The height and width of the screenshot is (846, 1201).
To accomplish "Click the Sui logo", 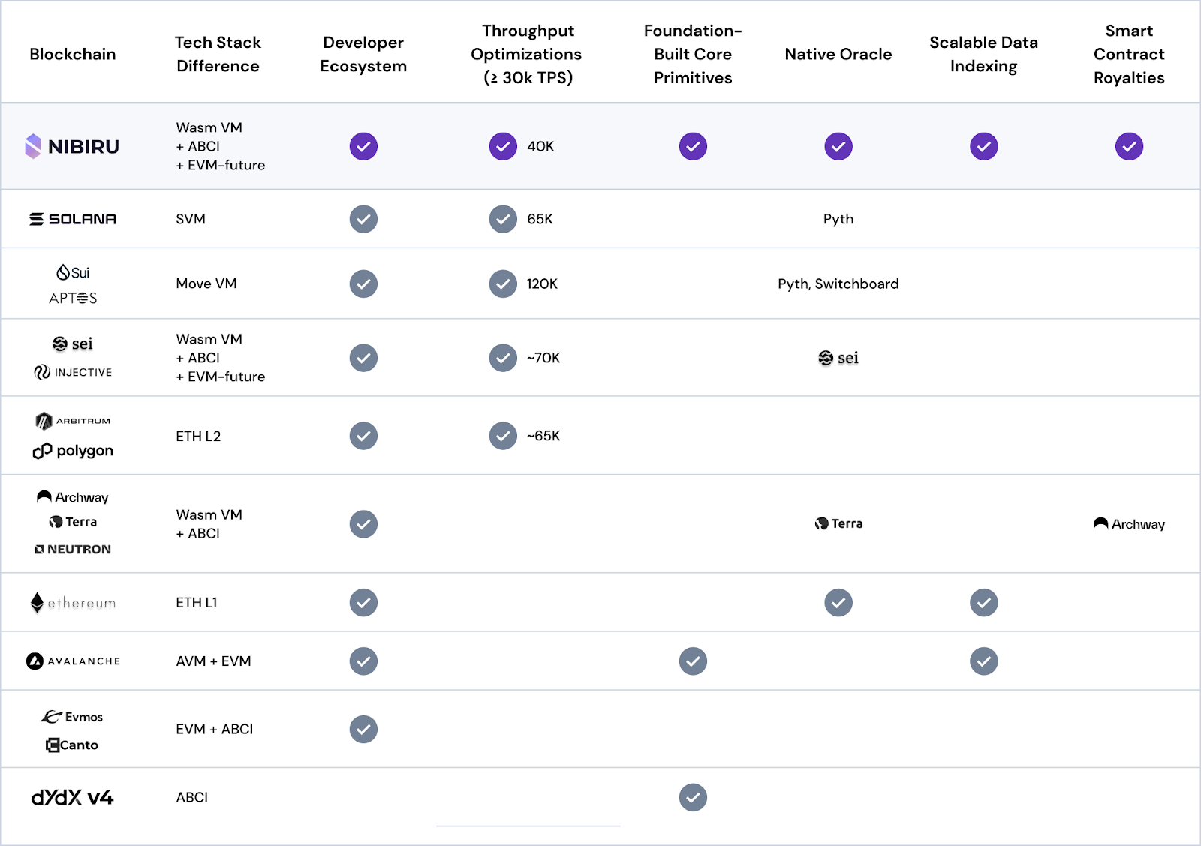I will click(x=73, y=272).
